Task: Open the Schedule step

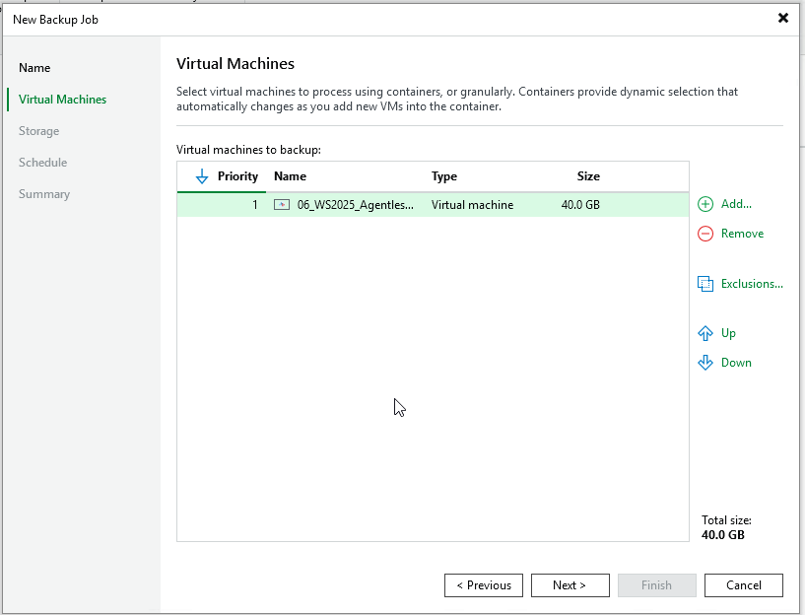Action: pyautogui.click(x=42, y=163)
